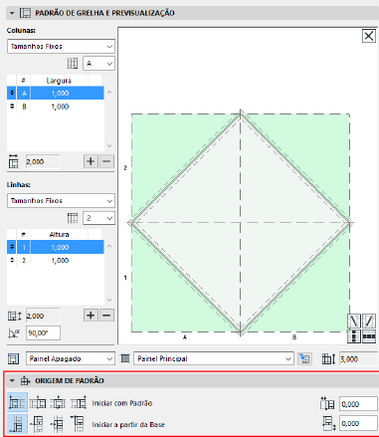This screenshot has width=379, height=437.
Task: Click row label '1' beside the preview grid
Action: click(x=125, y=278)
